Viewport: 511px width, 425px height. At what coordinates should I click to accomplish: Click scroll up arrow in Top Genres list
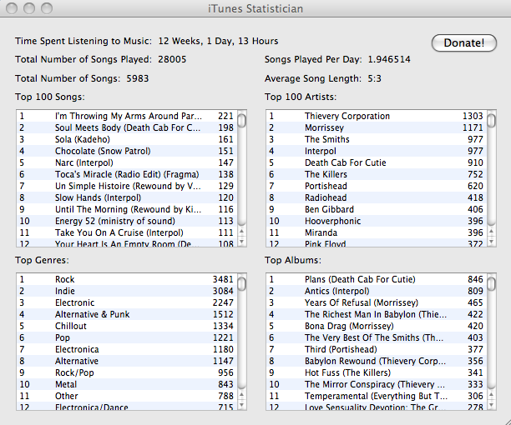click(x=241, y=395)
